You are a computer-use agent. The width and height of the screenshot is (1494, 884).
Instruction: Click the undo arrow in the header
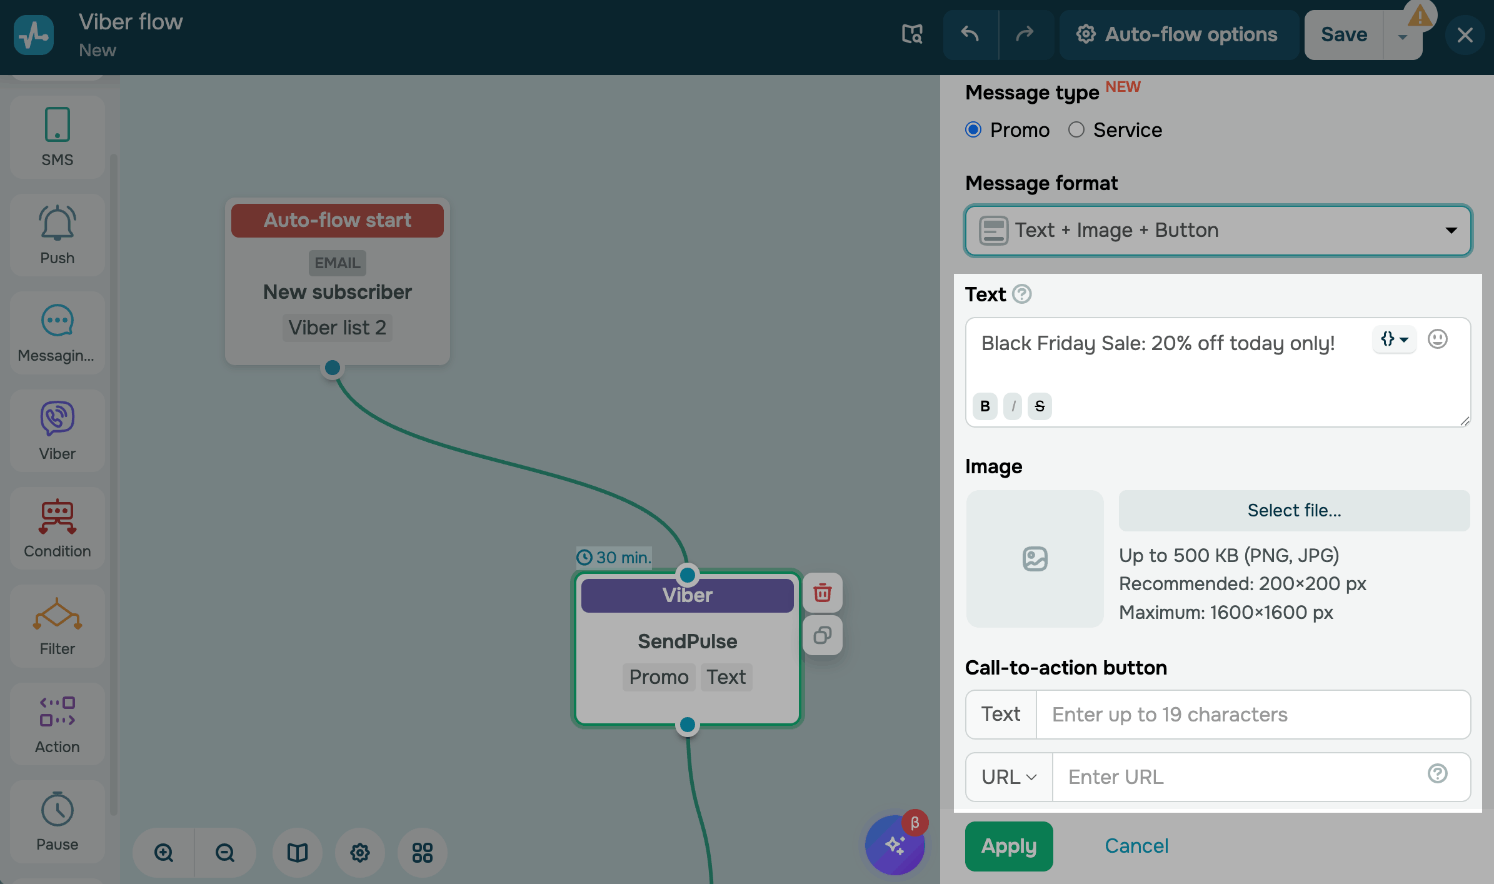pyautogui.click(x=970, y=34)
